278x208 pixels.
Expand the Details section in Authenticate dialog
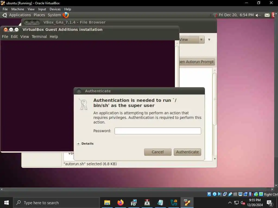pos(86,144)
